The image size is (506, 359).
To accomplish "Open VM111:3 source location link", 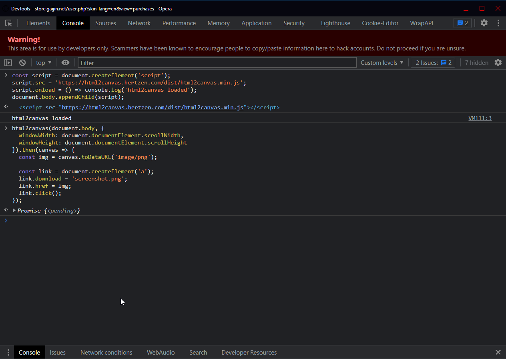I will click(480, 118).
